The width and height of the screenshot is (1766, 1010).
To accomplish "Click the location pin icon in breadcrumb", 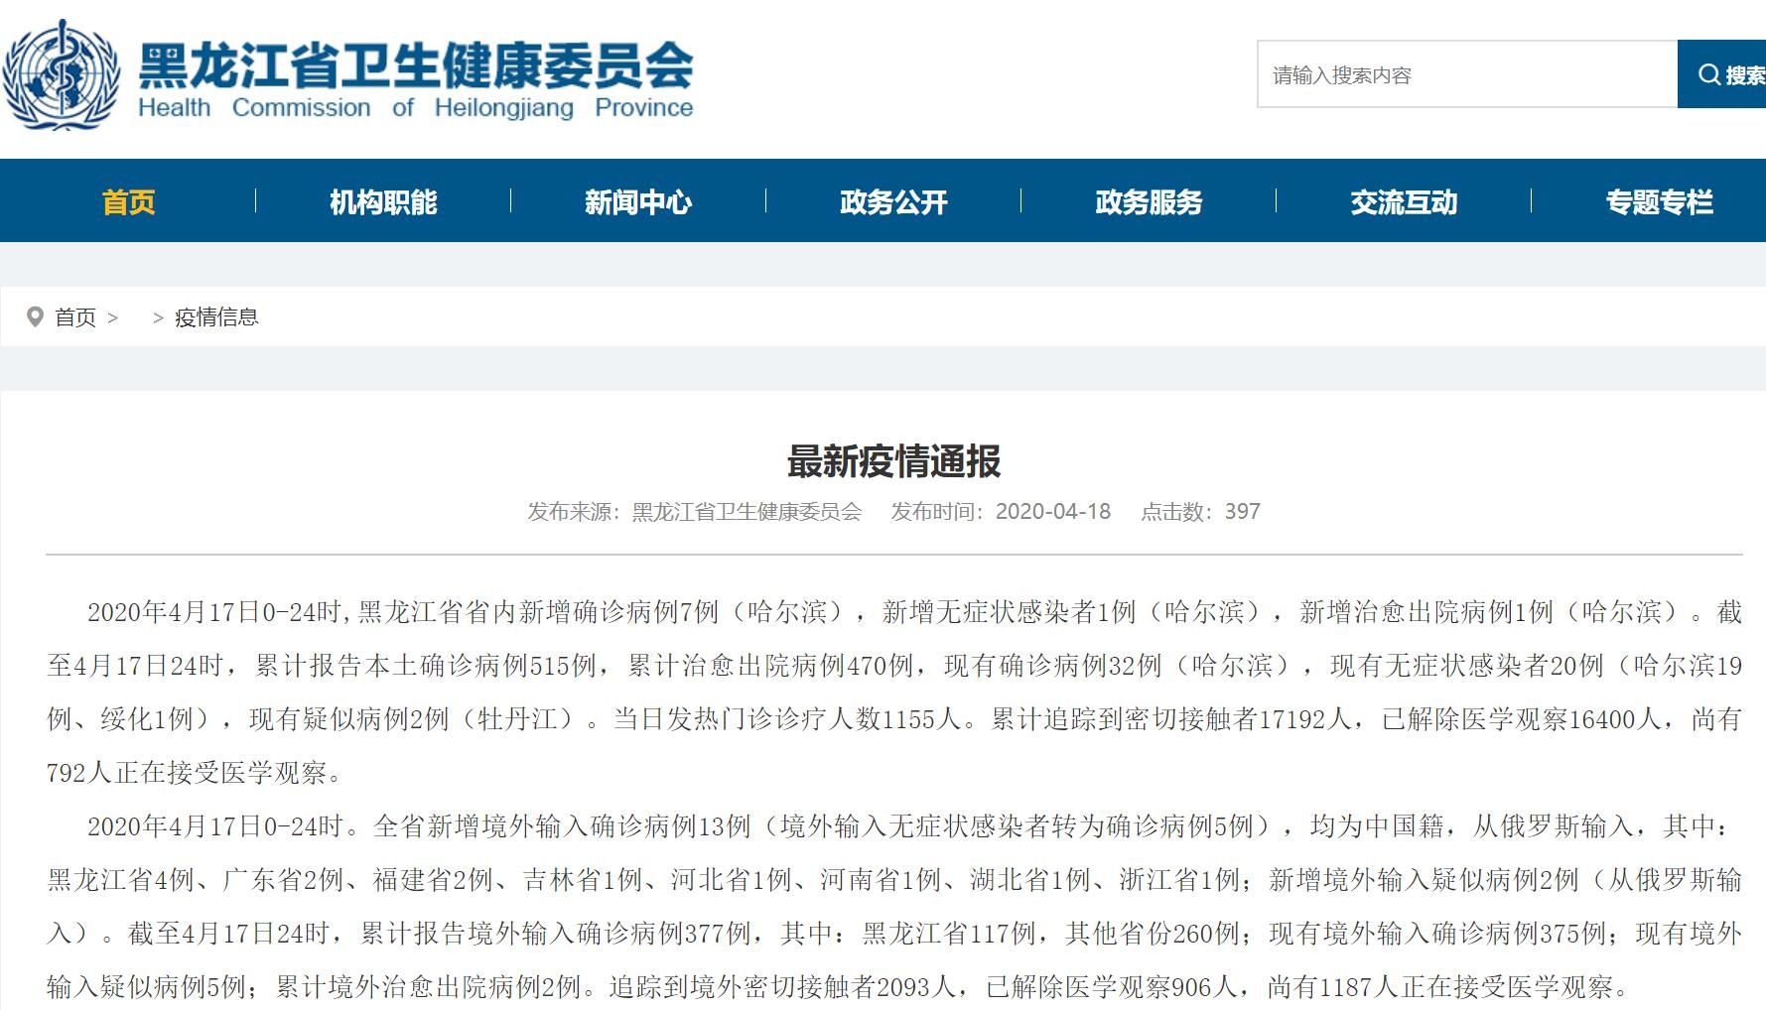I will click(x=35, y=317).
